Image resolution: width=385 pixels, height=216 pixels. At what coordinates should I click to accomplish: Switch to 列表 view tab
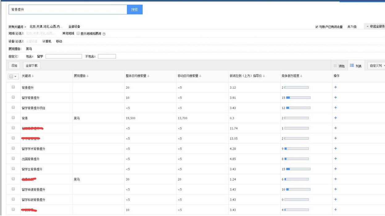[x=356, y=66]
